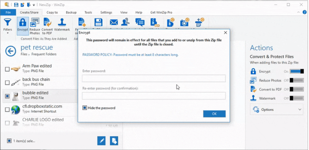Select the CHARLIE LOGO edited file name
The width and height of the screenshot is (309, 150).
point(43,120)
